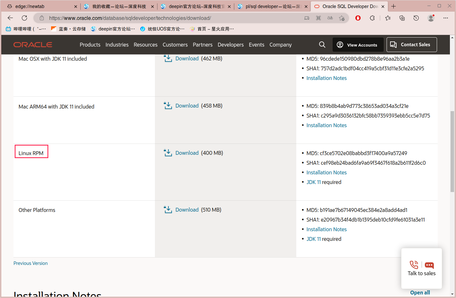Switch to the deepin官方论坛 tab

click(195, 6)
